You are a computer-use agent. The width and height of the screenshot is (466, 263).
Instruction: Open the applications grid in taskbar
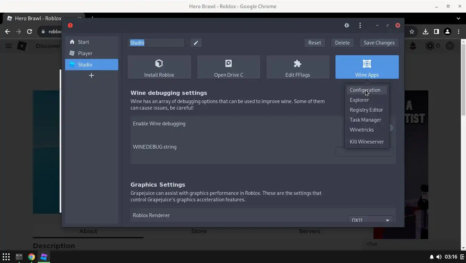pyautogui.click(x=6, y=257)
